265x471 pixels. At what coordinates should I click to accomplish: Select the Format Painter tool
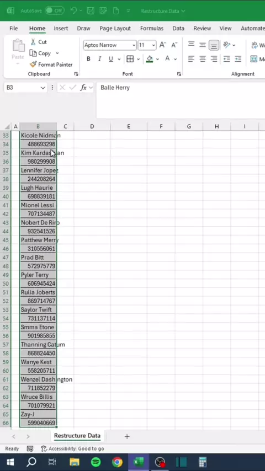[51, 65]
